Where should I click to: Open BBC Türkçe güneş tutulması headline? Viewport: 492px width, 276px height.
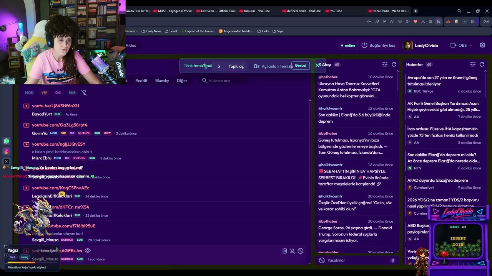(x=442, y=80)
